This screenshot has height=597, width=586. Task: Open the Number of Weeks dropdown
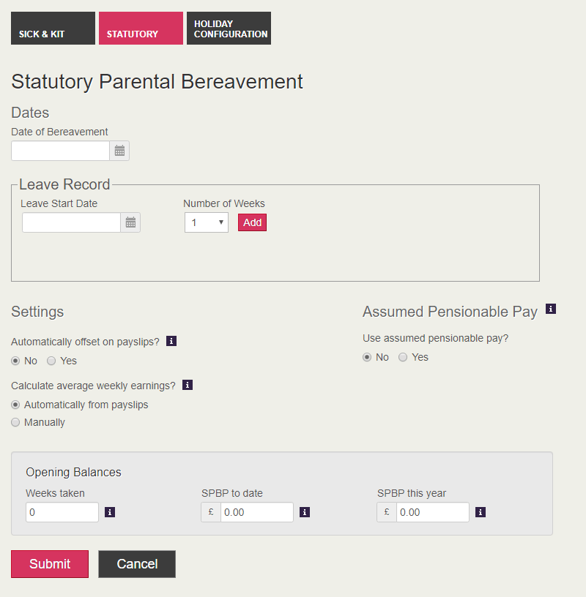coord(206,222)
